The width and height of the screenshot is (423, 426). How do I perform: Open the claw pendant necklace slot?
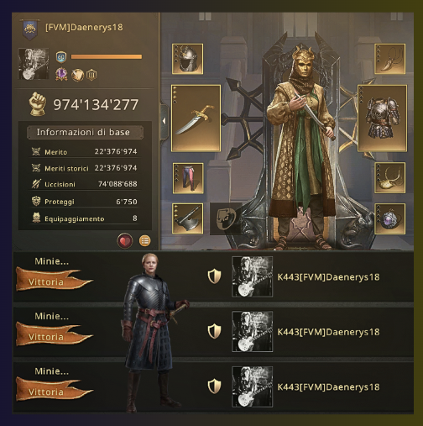[390, 59]
